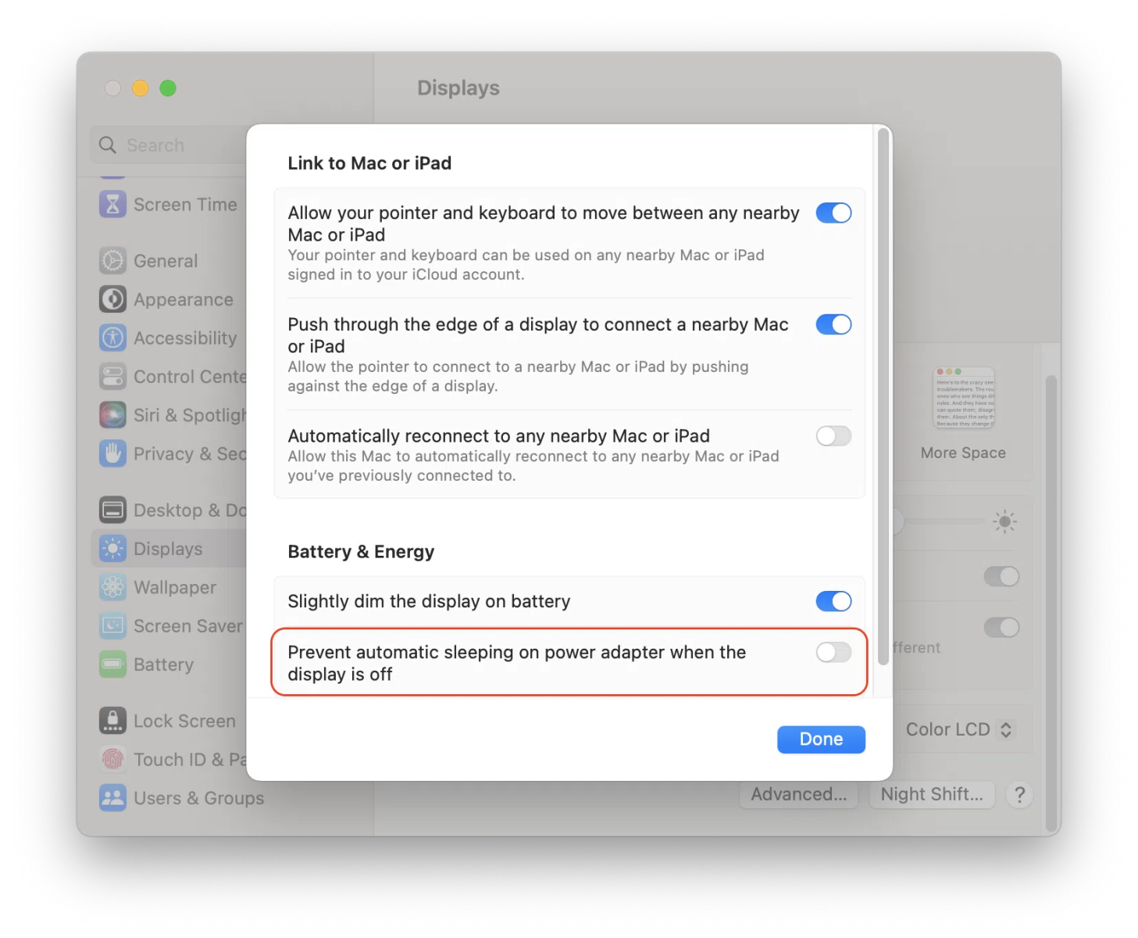Click the Screen Saver icon
This screenshot has height=938, width=1138.
(x=112, y=625)
